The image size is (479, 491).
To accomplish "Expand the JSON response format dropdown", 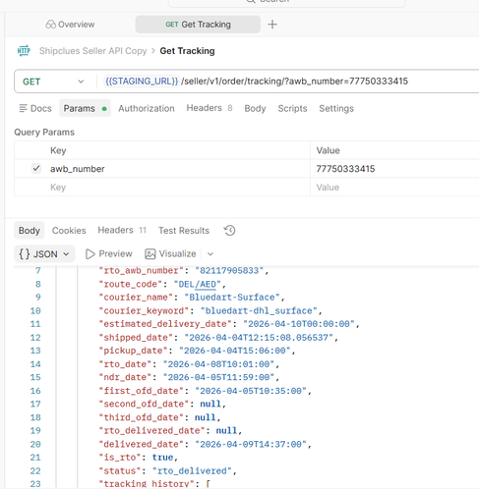I will [44, 254].
